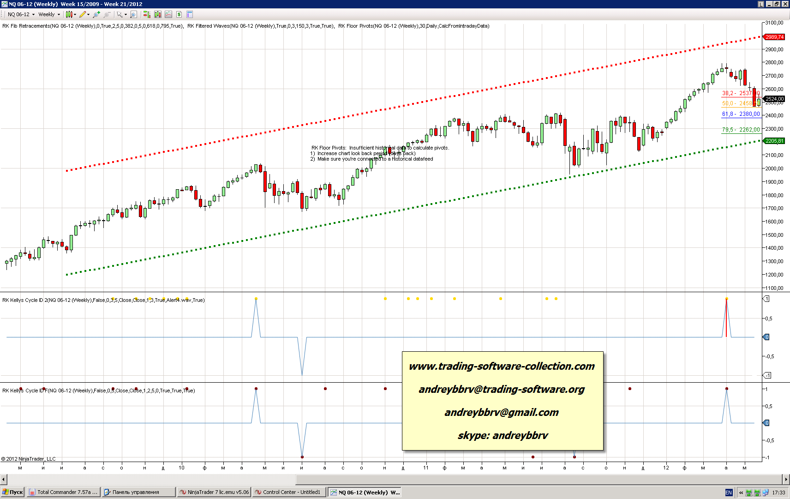Click the zoom out magnifier icon
This screenshot has width=790, height=499.
(x=107, y=14)
